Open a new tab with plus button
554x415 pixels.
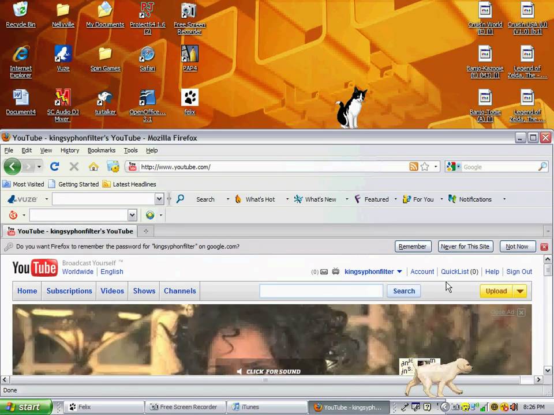tap(146, 231)
